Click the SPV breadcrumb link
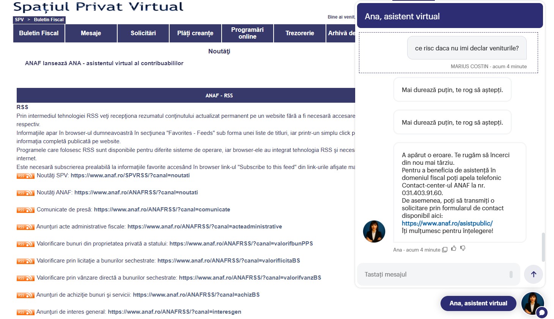The image size is (554, 319). pyautogui.click(x=19, y=20)
